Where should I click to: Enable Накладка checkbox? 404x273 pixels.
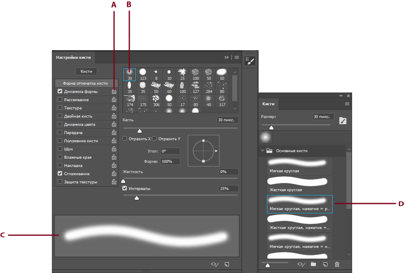click(60, 165)
